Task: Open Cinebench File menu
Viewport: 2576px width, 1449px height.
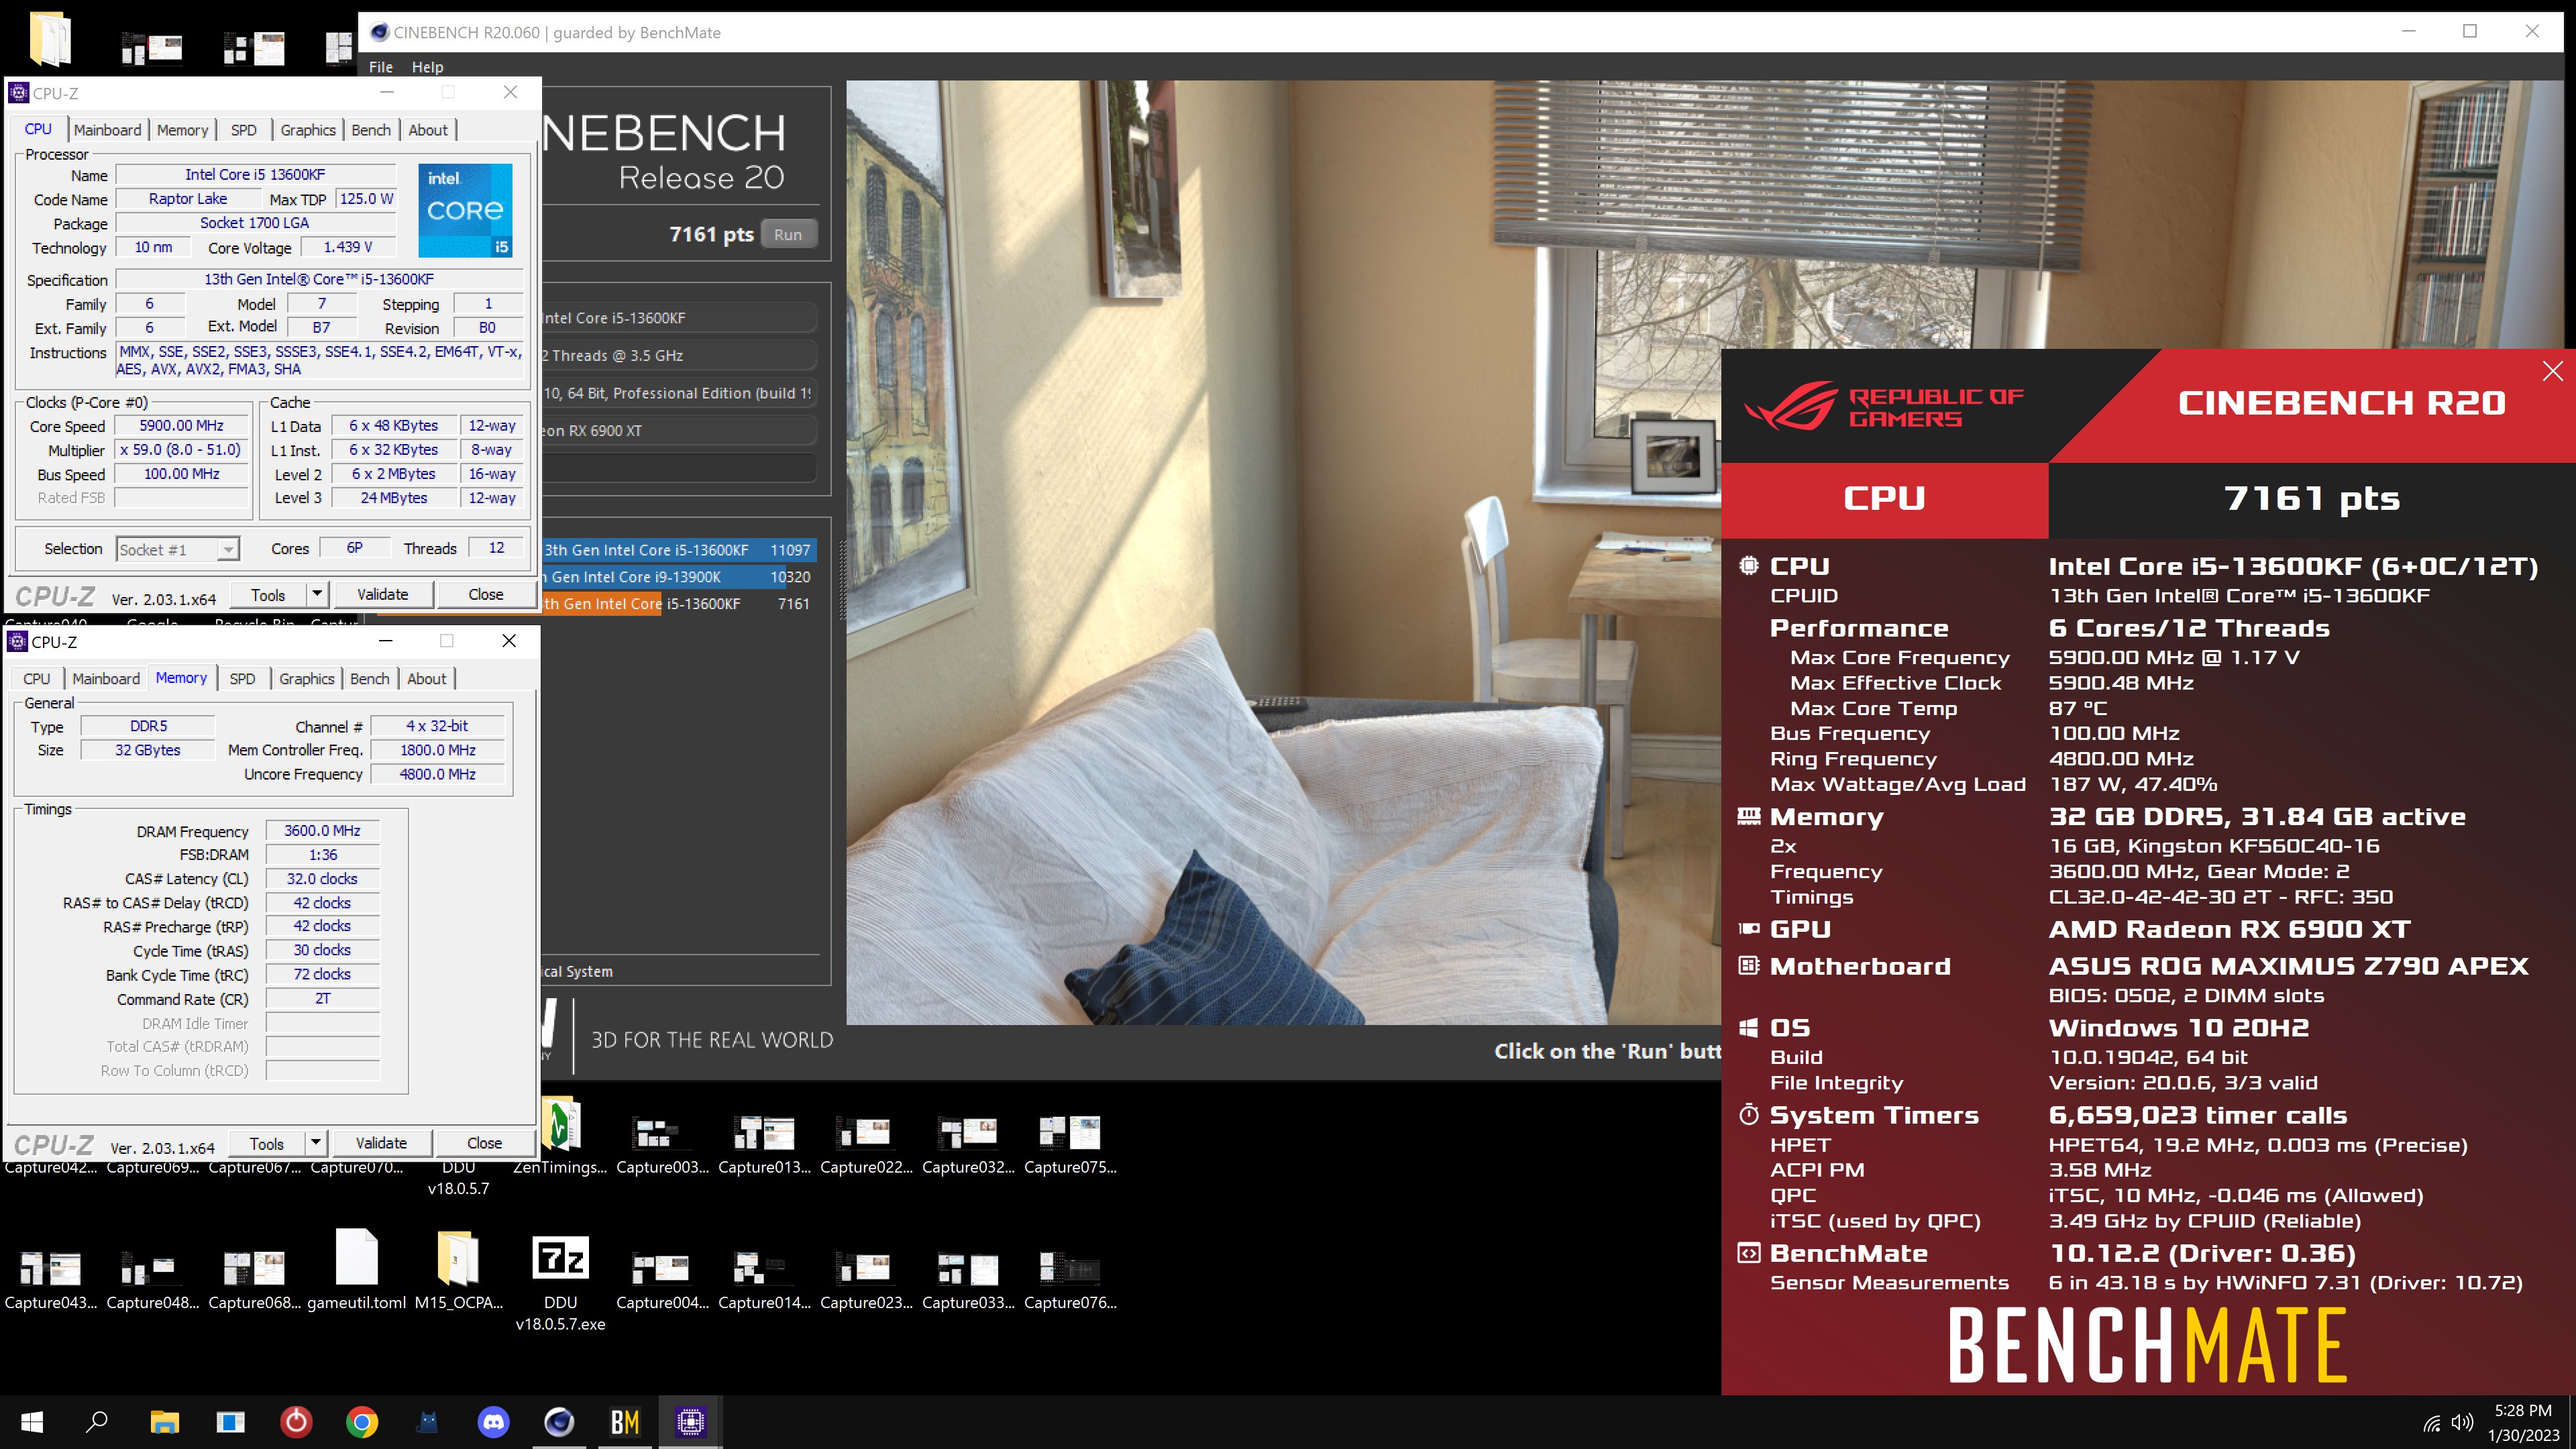Action: (x=381, y=67)
